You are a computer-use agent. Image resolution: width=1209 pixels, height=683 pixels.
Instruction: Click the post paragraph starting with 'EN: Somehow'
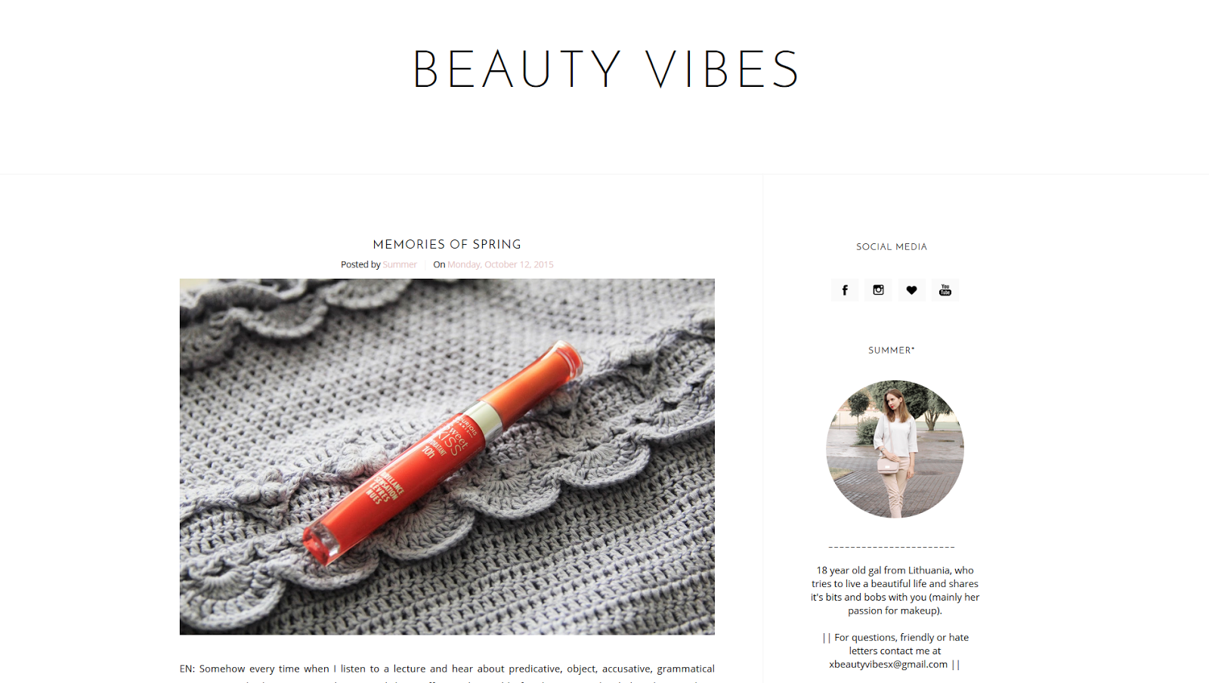tap(447, 669)
